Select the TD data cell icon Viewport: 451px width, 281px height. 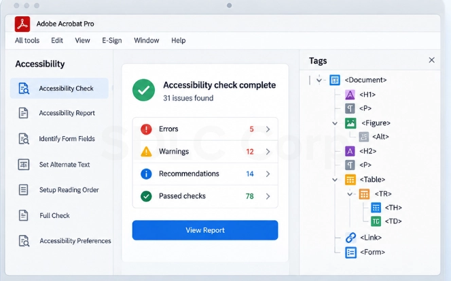pyautogui.click(x=376, y=221)
